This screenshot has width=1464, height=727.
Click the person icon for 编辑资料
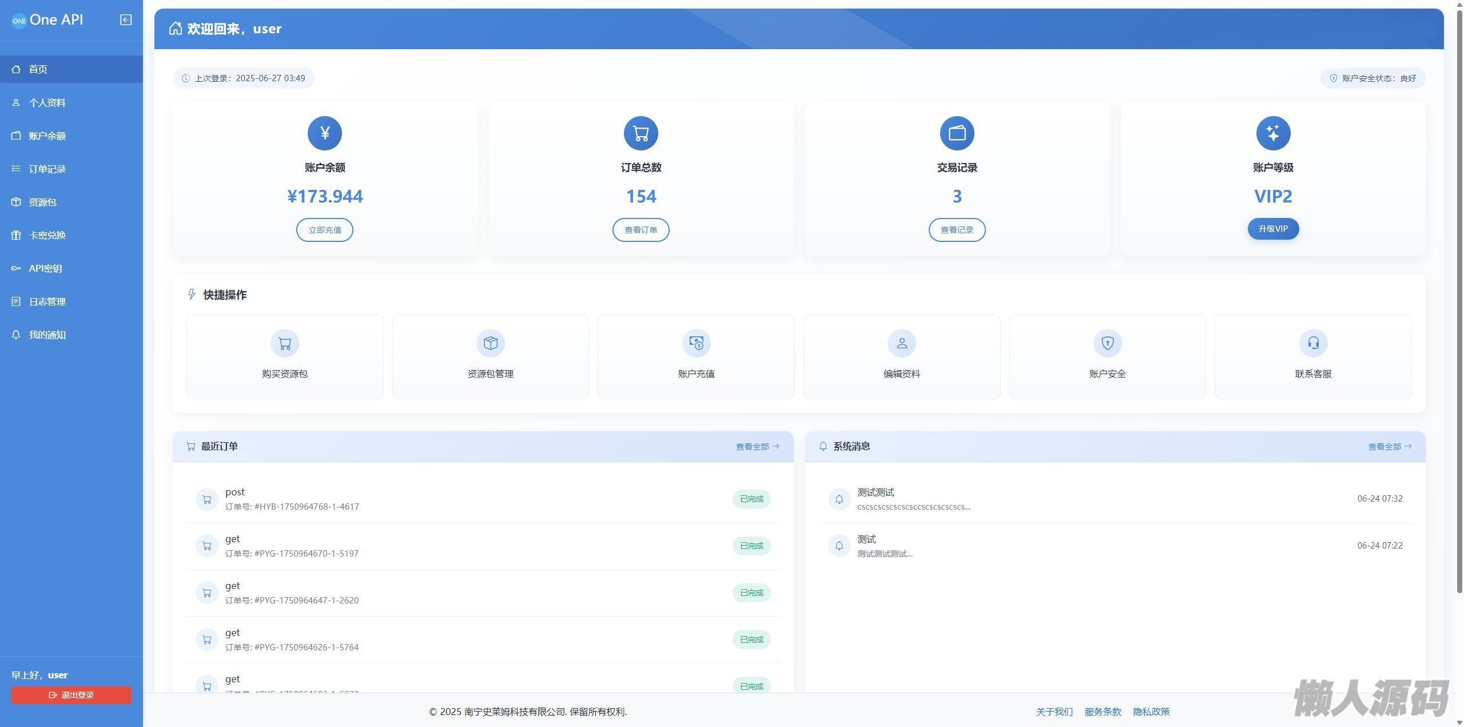(x=902, y=343)
